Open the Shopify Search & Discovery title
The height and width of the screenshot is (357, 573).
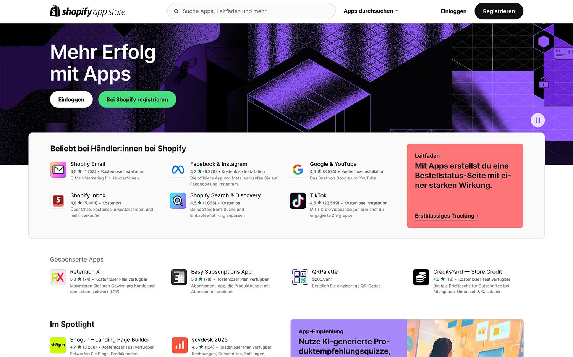225,195
